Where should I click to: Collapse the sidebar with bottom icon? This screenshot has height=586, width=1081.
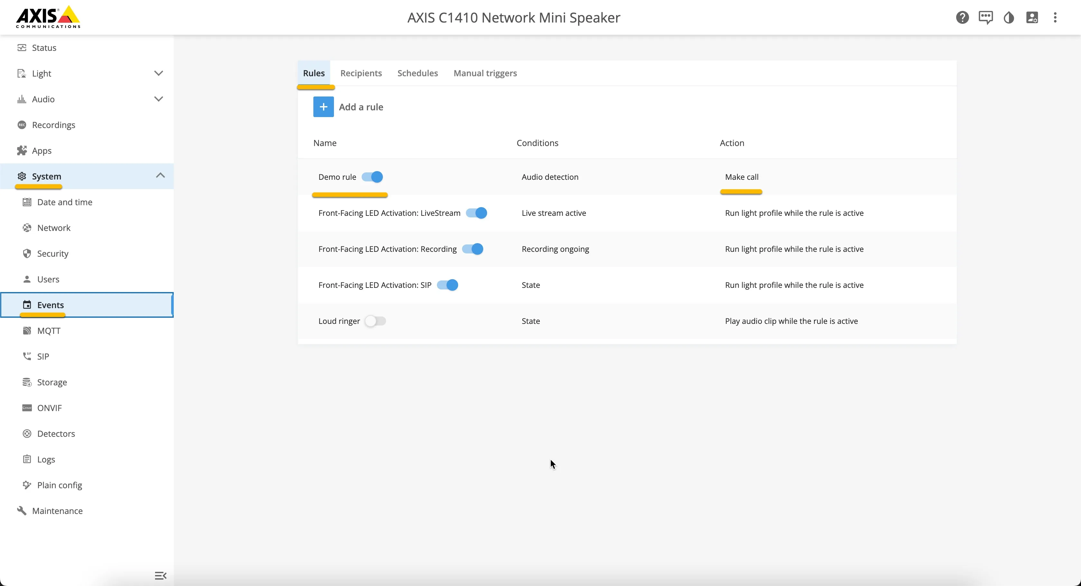[x=160, y=575]
